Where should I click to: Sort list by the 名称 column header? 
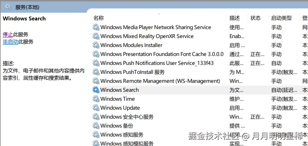pos(99,18)
